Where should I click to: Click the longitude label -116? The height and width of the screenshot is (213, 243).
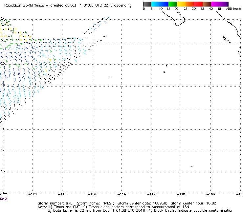point(92,194)
